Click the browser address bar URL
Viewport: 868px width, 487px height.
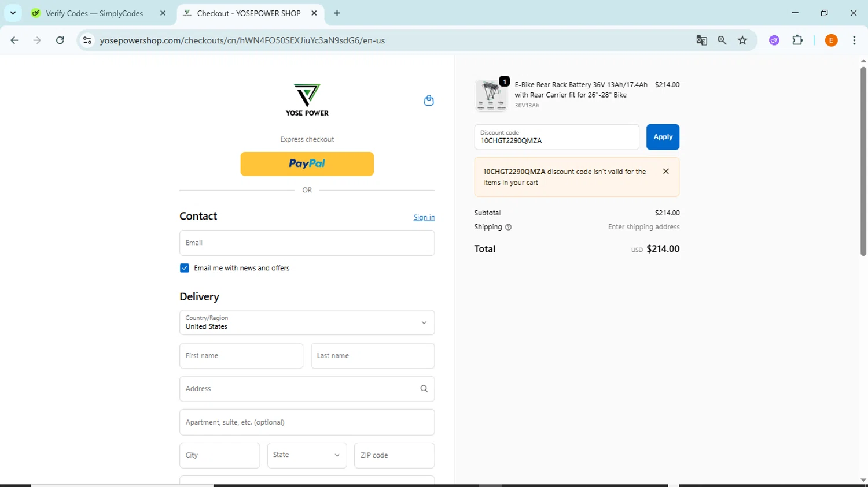[242, 40]
